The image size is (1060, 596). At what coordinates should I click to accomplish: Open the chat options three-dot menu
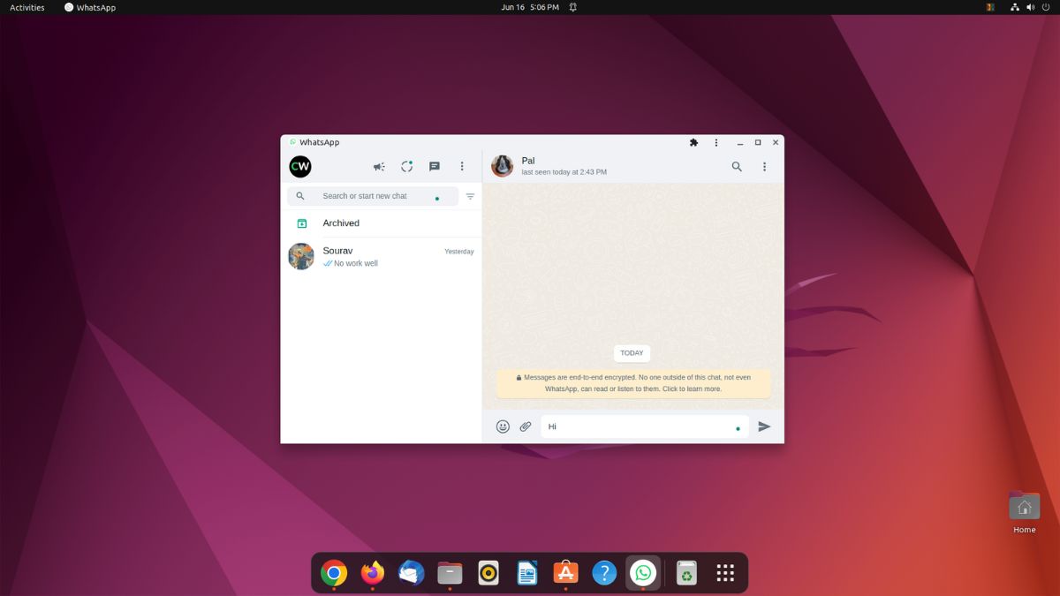coord(764,166)
